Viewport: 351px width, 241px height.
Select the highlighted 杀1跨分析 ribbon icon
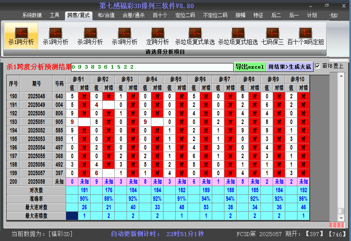point(21,36)
